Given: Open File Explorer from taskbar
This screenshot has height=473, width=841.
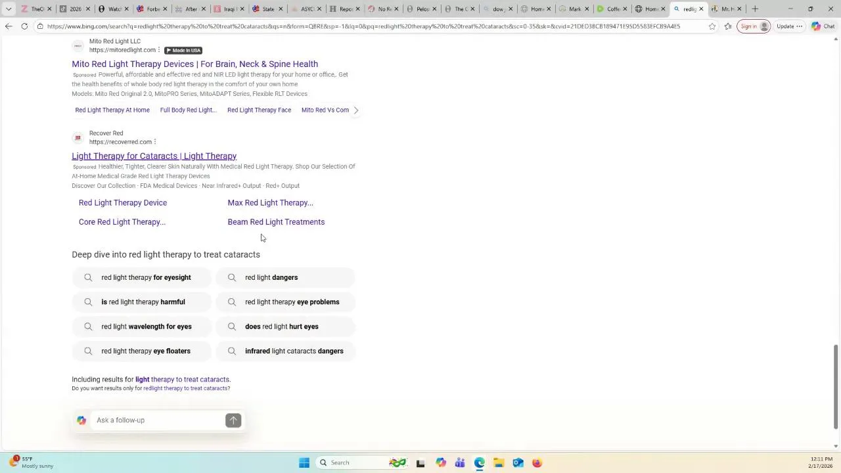Looking at the screenshot, I should 499,462.
